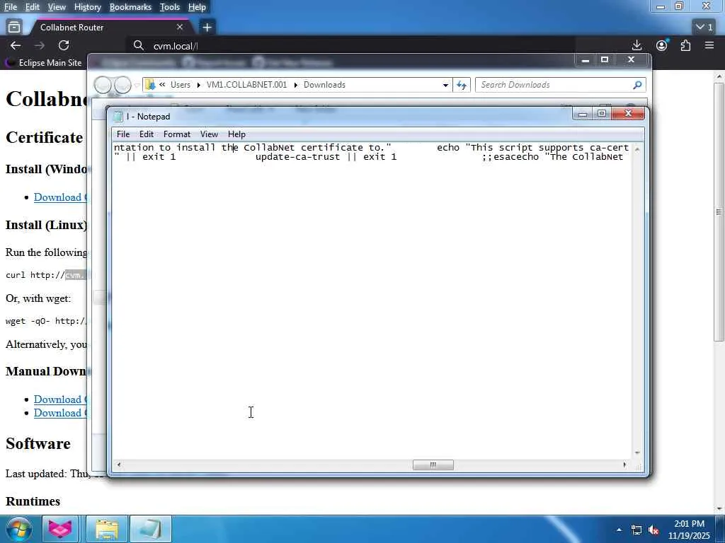The width and height of the screenshot is (725, 543).
Task: Open the browser account icon
Action: pos(662,45)
